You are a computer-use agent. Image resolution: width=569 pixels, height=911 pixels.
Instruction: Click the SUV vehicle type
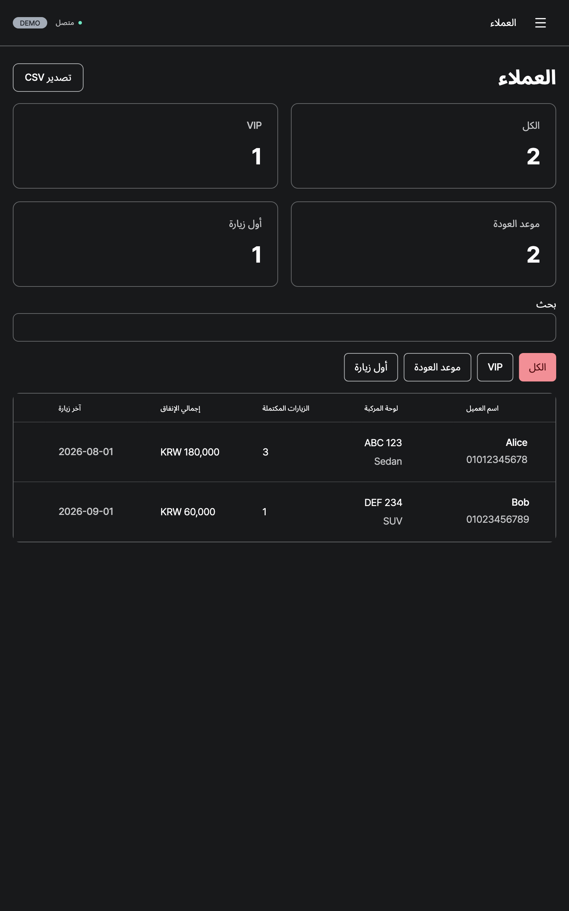point(393,521)
